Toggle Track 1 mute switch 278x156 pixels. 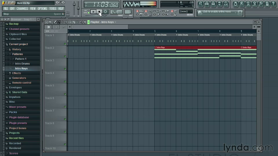point(65,44)
